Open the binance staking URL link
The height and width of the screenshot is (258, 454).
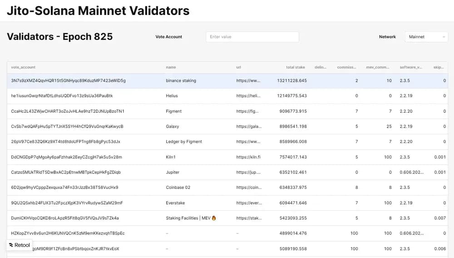[x=248, y=81]
